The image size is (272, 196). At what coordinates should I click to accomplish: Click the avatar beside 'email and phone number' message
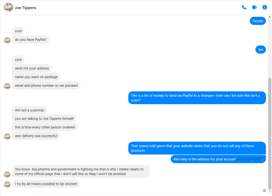point(7,86)
